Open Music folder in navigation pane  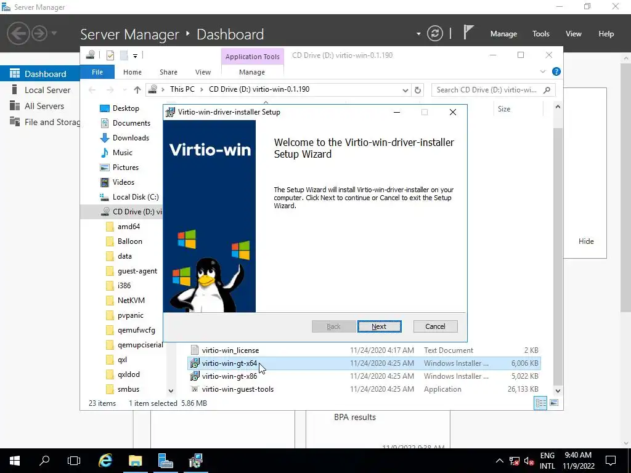pos(123,153)
